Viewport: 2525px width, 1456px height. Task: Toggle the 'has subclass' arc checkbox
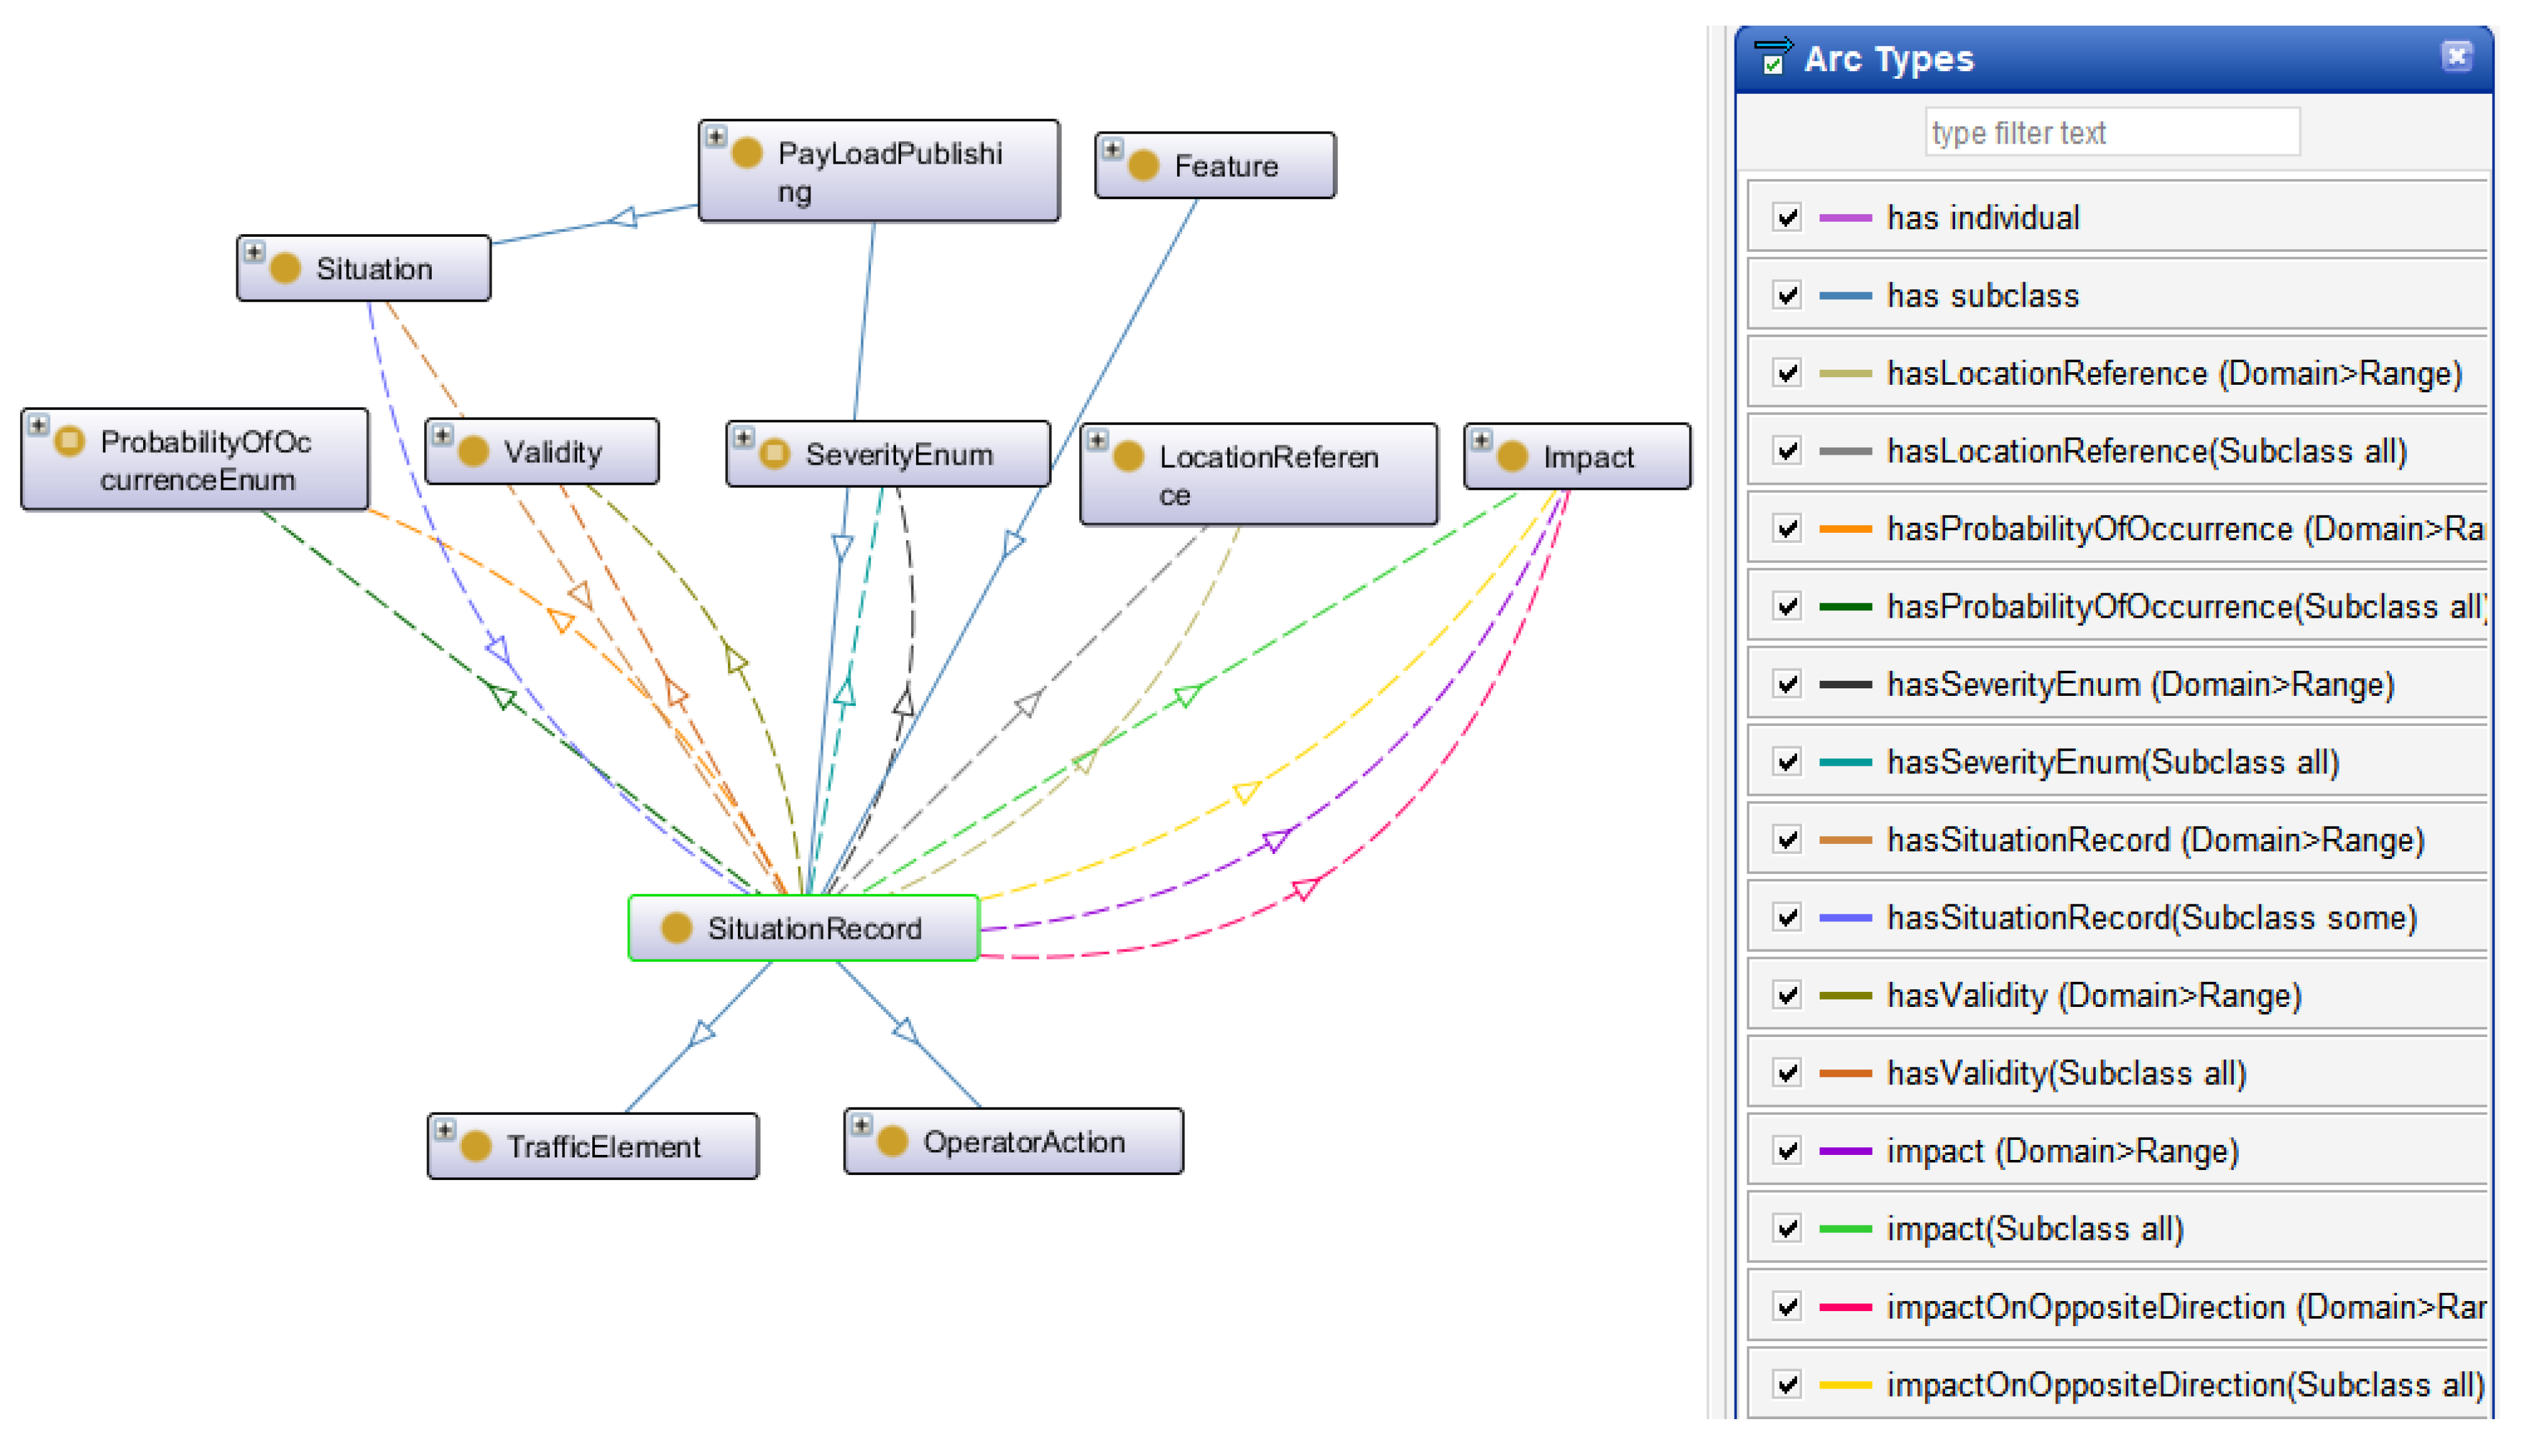1788,295
